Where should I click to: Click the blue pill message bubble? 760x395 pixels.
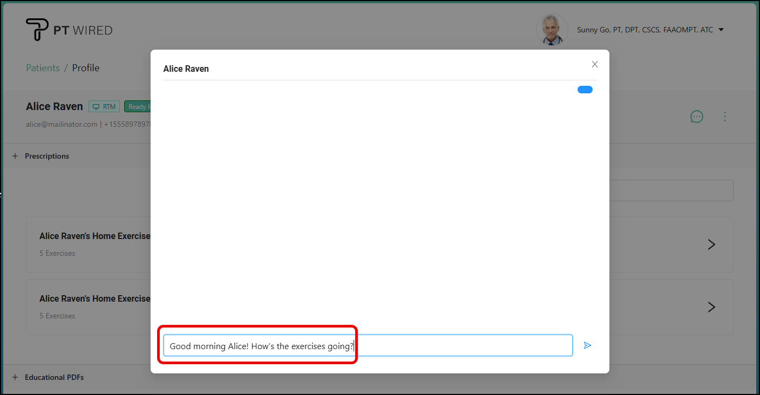coord(585,90)
